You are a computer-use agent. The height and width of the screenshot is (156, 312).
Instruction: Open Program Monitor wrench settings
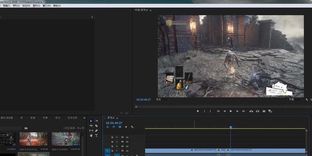pos(307,99)
